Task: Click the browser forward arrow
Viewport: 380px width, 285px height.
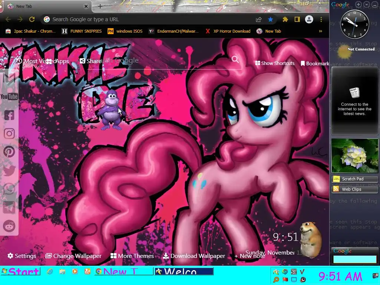Action: tap(20, 19)
